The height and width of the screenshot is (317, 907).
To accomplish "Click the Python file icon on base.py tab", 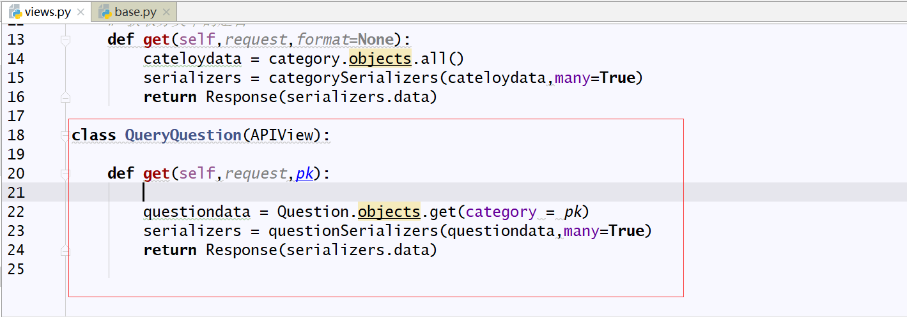I will click(105, 11).
